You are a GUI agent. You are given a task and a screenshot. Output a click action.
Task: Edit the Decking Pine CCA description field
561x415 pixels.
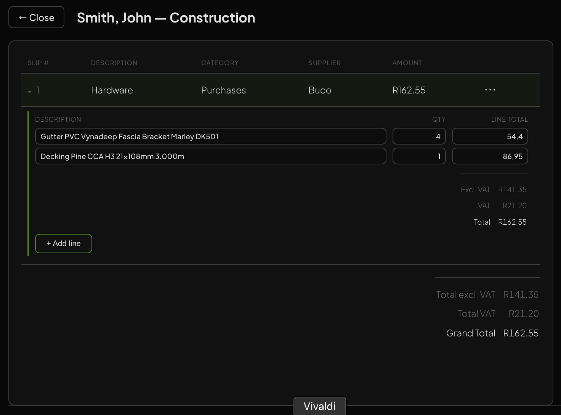[210, 156]
